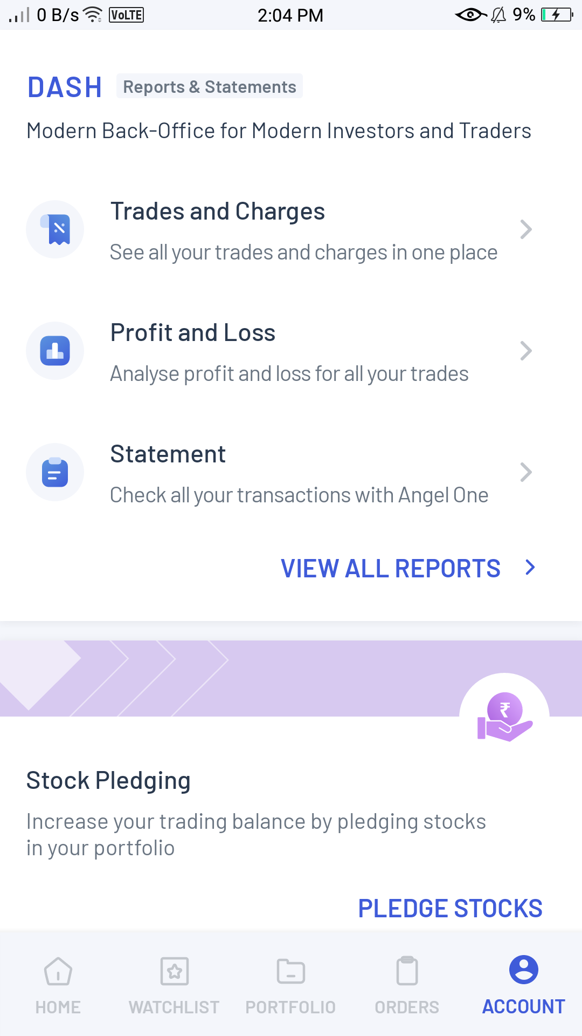Image resolution: width=582 pixels, height=1036 pixels.
Task: Open the Watchlist star icon
Action: [175, 971]
